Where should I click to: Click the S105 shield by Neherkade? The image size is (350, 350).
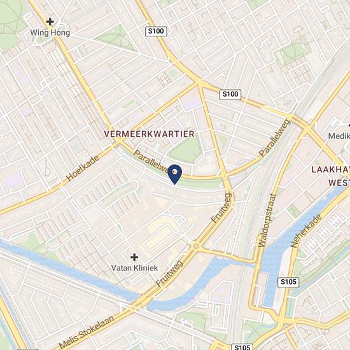(288, 282)
